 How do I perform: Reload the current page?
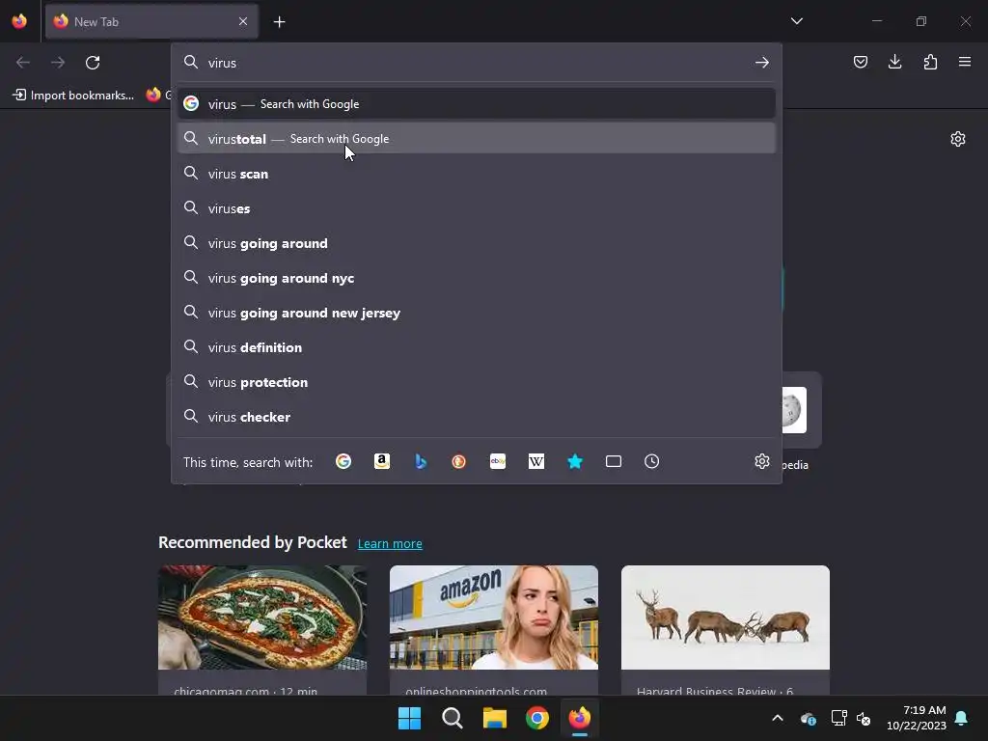pos(93,63)
